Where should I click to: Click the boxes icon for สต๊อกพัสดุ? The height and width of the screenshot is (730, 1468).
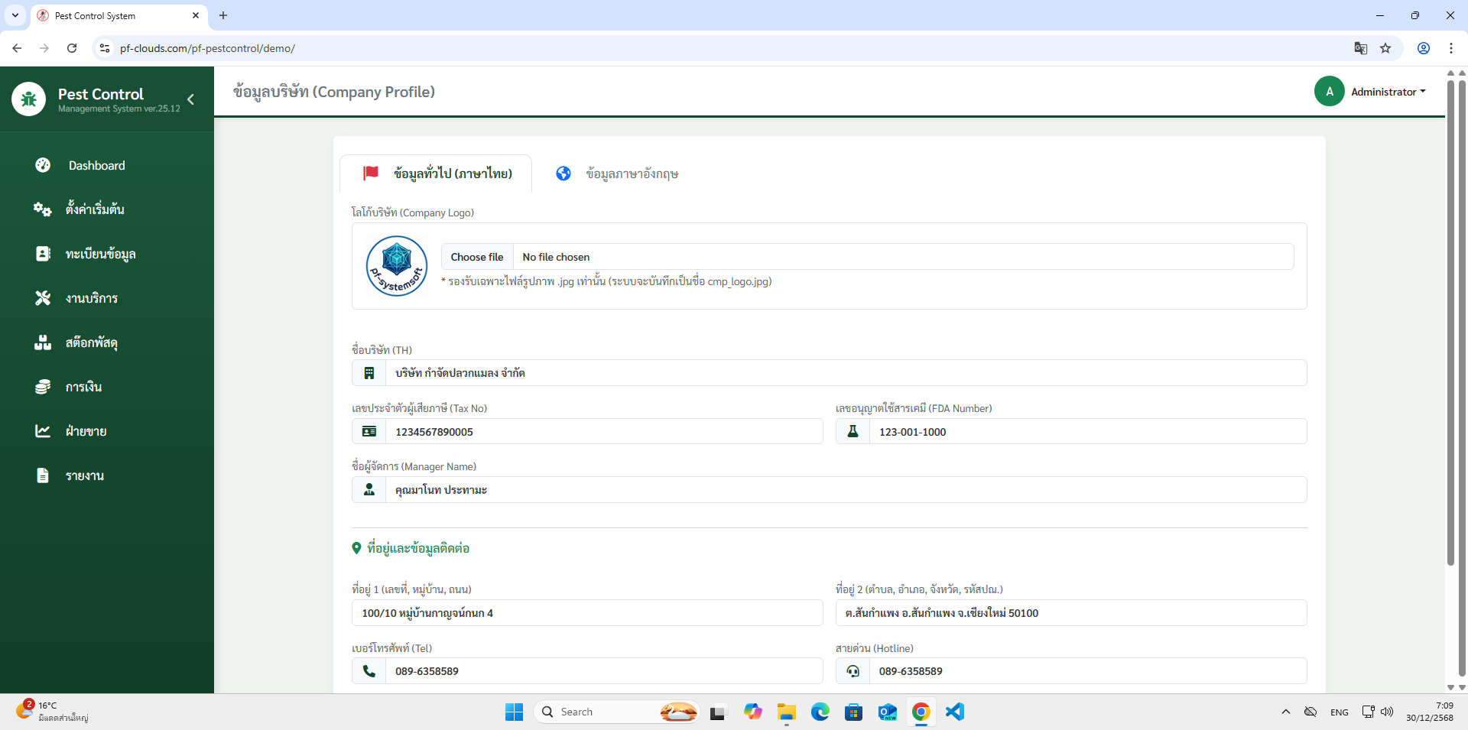point(43,342)
